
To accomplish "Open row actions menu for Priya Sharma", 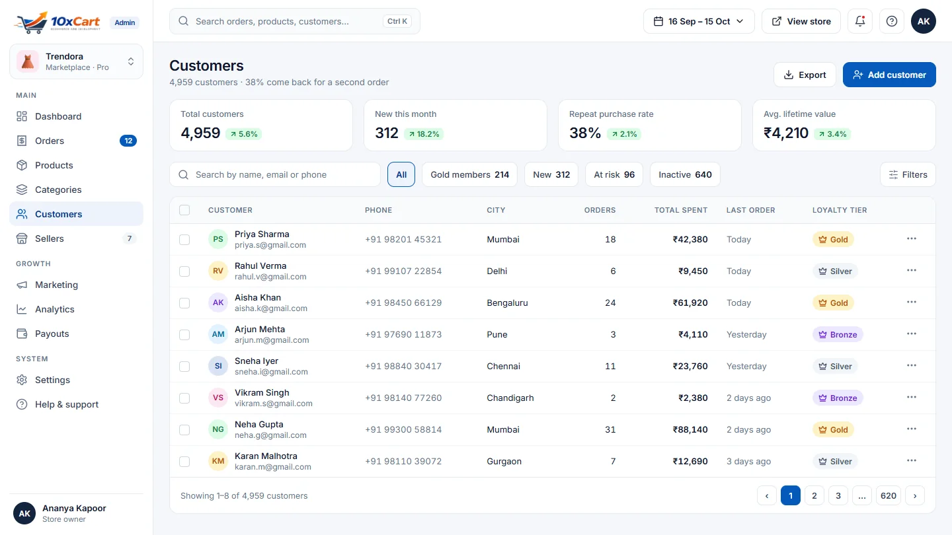I will point(912,239).
